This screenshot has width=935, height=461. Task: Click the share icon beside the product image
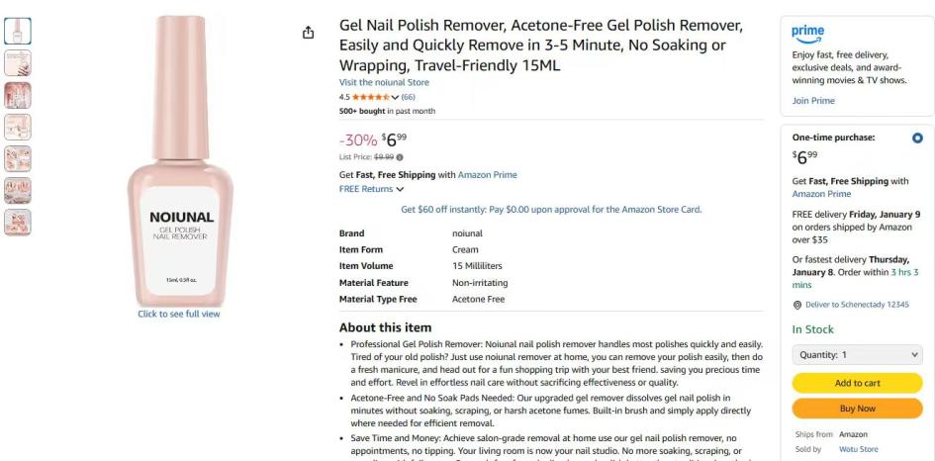(x=309, y=33)
